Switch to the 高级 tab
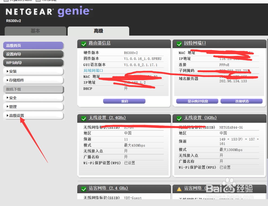 (98, 31)
